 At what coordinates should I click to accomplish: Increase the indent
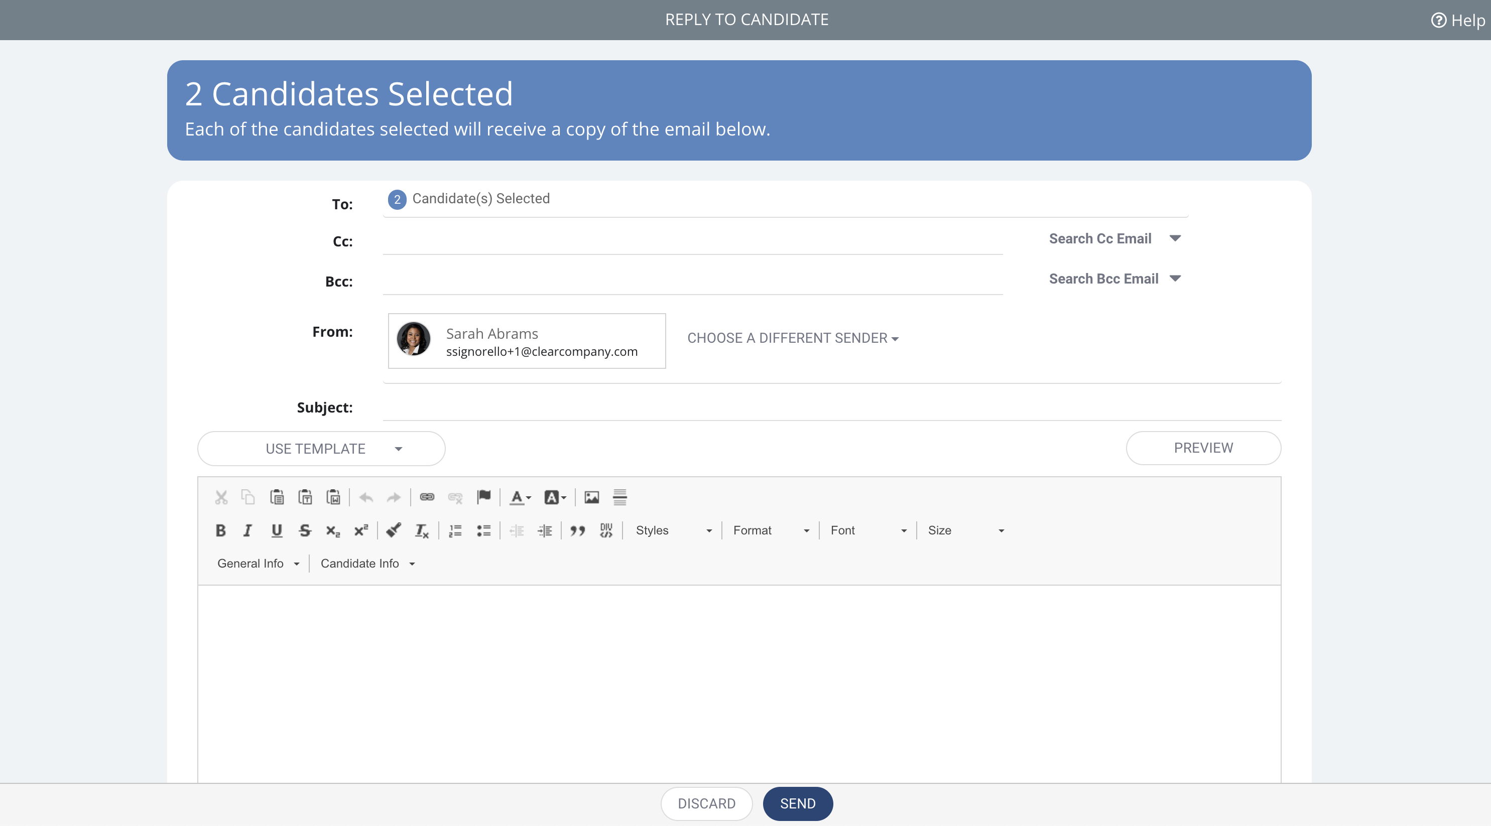(x=545, y=530)
